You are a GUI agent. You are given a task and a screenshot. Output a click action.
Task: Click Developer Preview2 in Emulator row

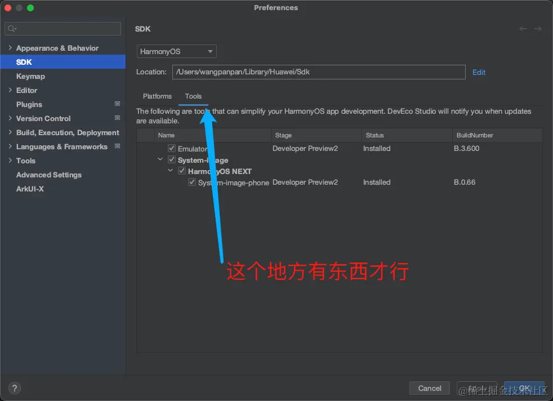click(305, 149)
